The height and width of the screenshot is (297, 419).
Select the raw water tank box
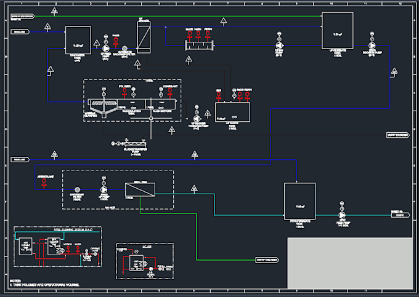[x=78, y=40]
